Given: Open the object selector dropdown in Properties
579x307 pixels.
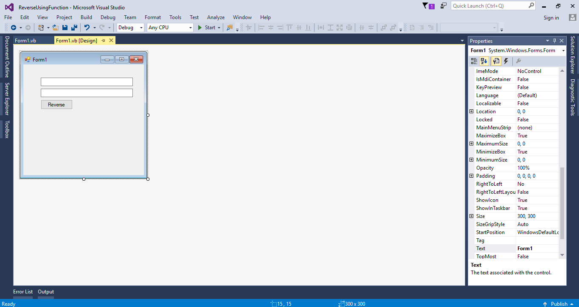Looking at the screenshot, I should tap(563, 50).
